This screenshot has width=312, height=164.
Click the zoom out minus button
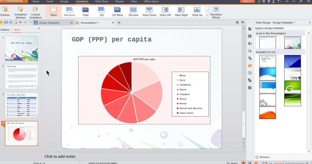(271, 163)
